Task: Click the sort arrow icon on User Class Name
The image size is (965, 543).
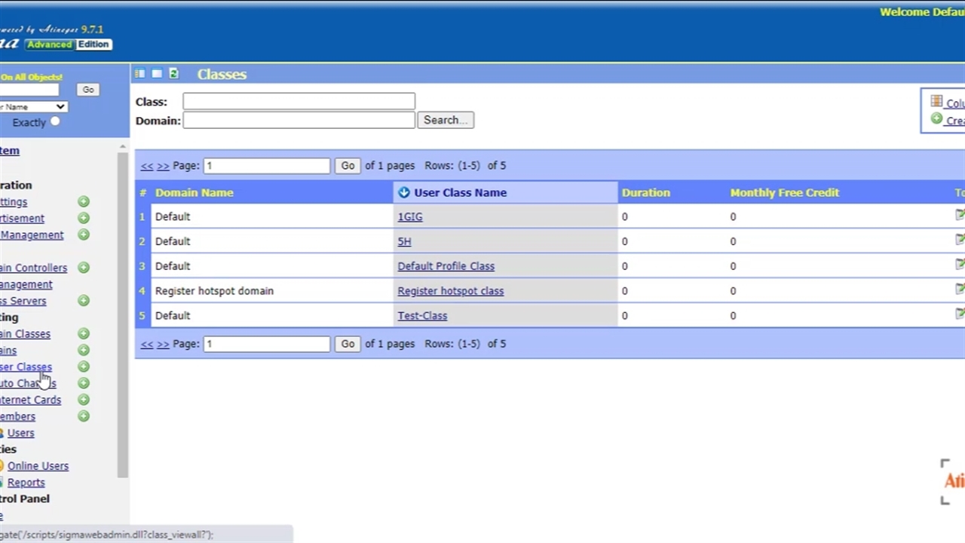Action: 404,192
